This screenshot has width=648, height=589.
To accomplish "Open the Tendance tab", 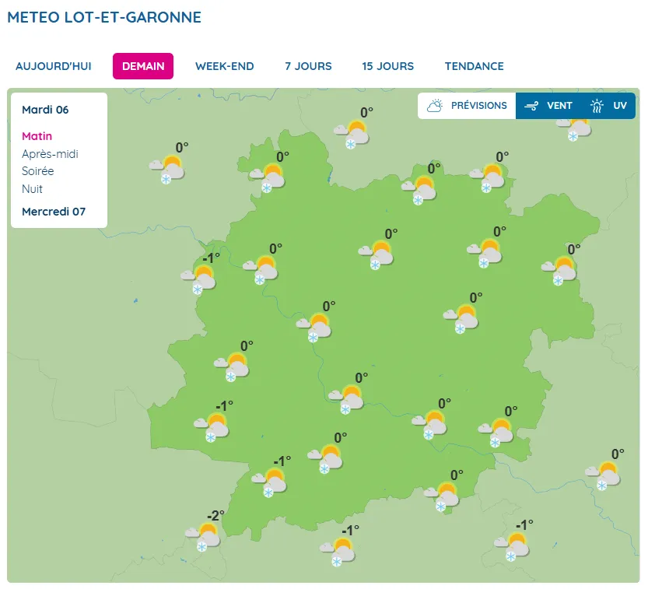I will click(x=475, y=66).
